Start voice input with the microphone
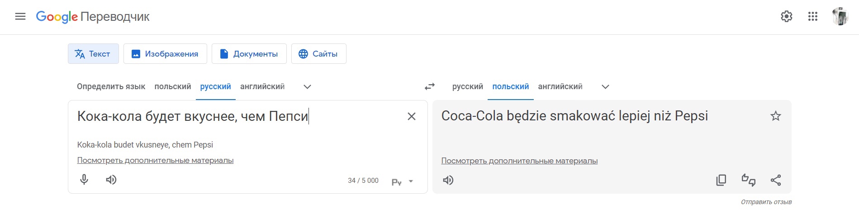The image size is (859, 210). point(84,180)
